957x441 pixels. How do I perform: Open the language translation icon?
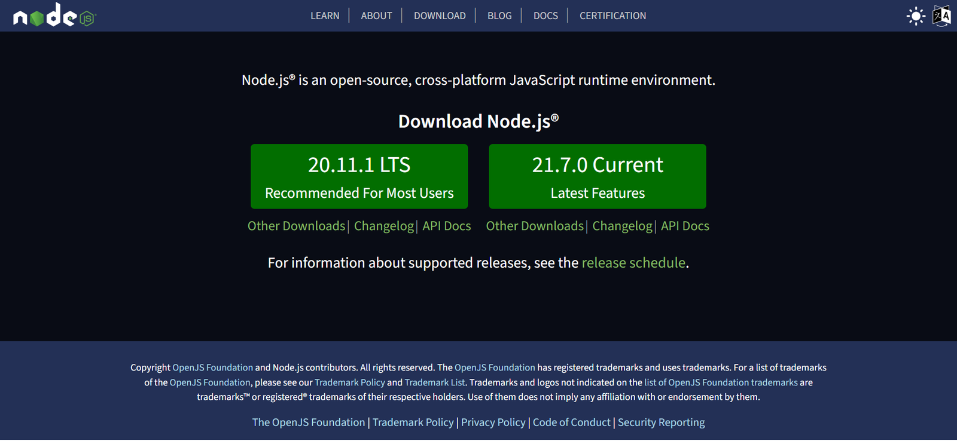tap(941, 16)
